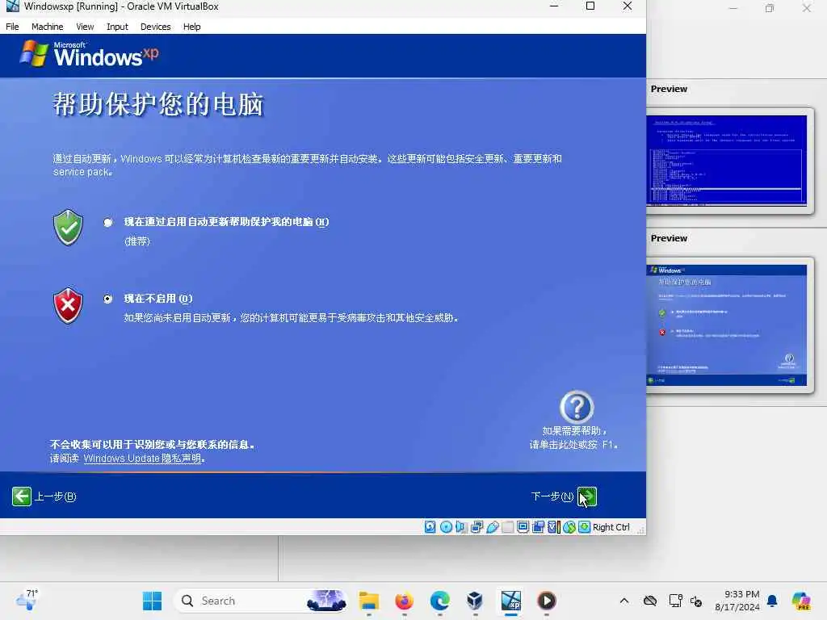This screenshot has height=620, width=827.
Task: Click the display status icon
Action: pos(523,526)
